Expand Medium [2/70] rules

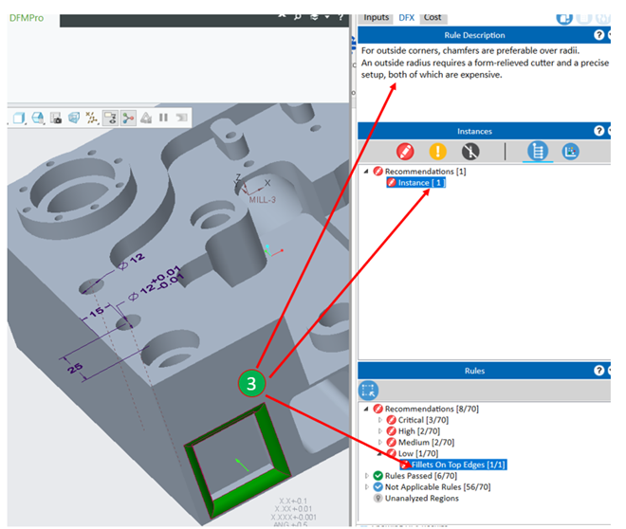(x=380, y=442)
